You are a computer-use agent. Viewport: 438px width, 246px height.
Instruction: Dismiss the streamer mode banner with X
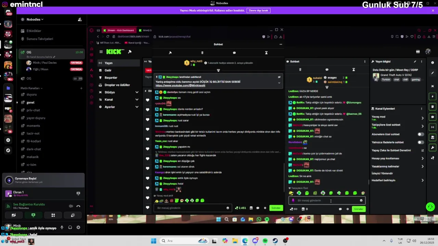[433, 11]
